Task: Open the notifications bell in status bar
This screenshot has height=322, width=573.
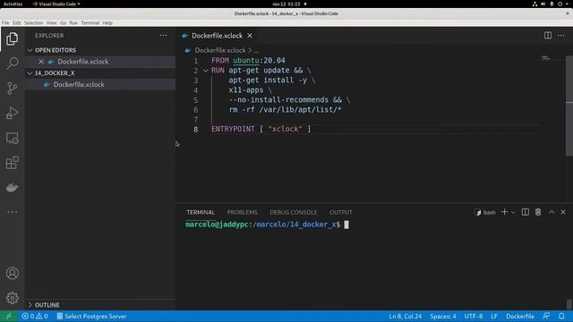Action: [x=561, y=316]
